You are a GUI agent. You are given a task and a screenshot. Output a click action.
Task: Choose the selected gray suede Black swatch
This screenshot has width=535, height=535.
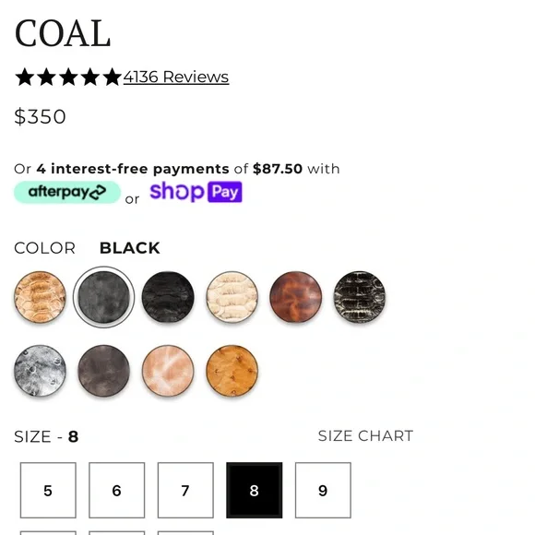(x=103, y=297)
